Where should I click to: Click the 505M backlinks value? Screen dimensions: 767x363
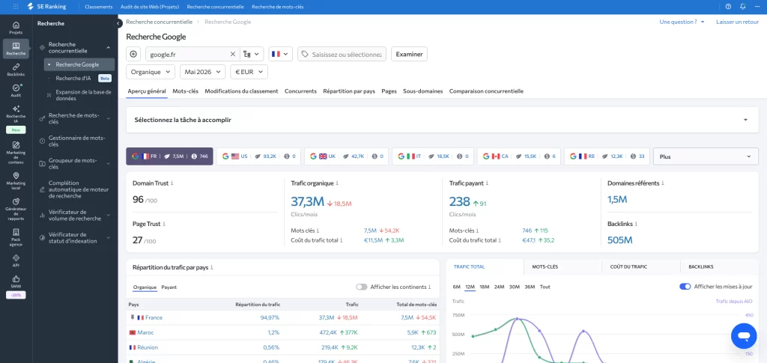click(x=619, y=240)
